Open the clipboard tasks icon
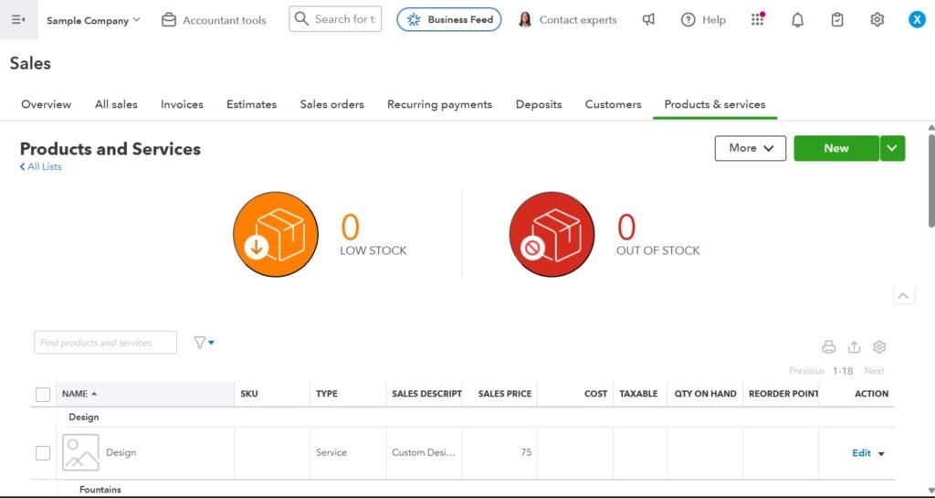The image size is (935, 498). click(837, 19)
